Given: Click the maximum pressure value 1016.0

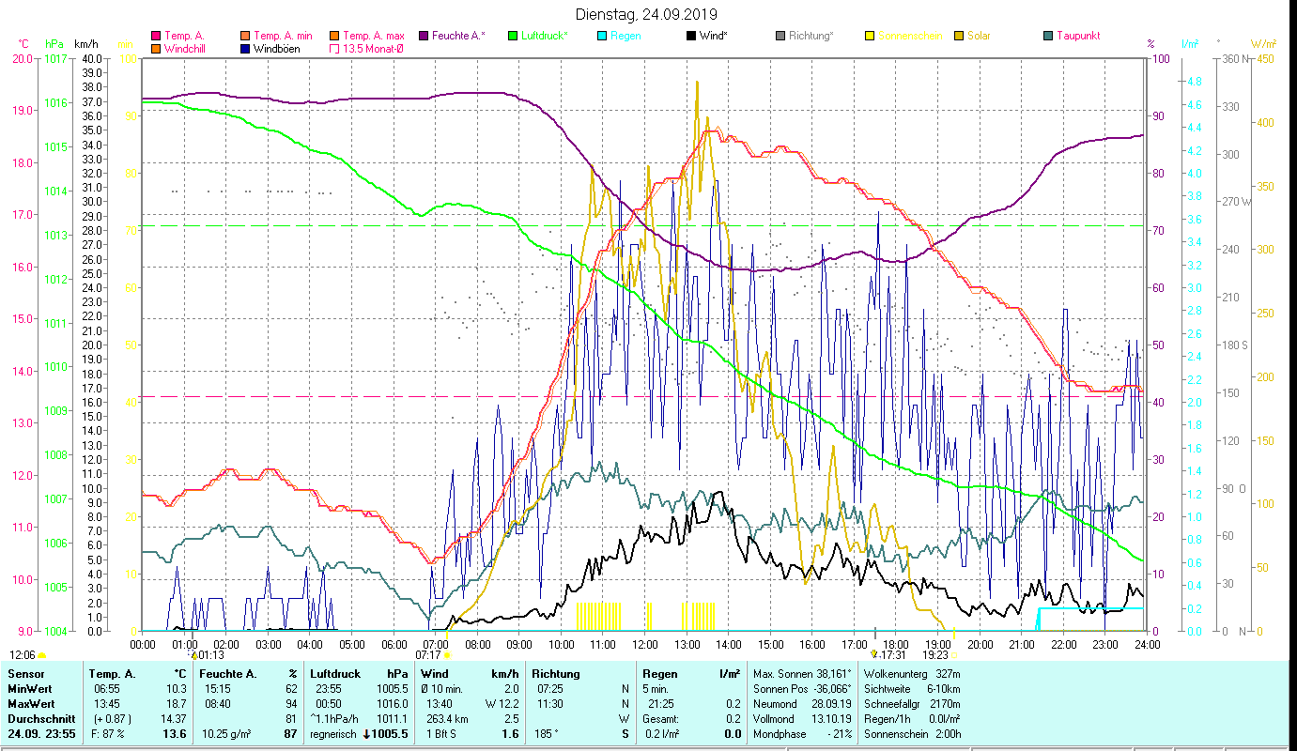Looking at the screenshot, I should click(x=391, y=704).
